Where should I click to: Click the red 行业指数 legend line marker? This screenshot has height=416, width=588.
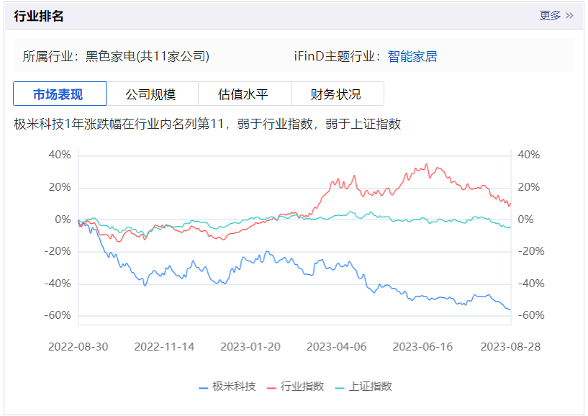[271, 387]
